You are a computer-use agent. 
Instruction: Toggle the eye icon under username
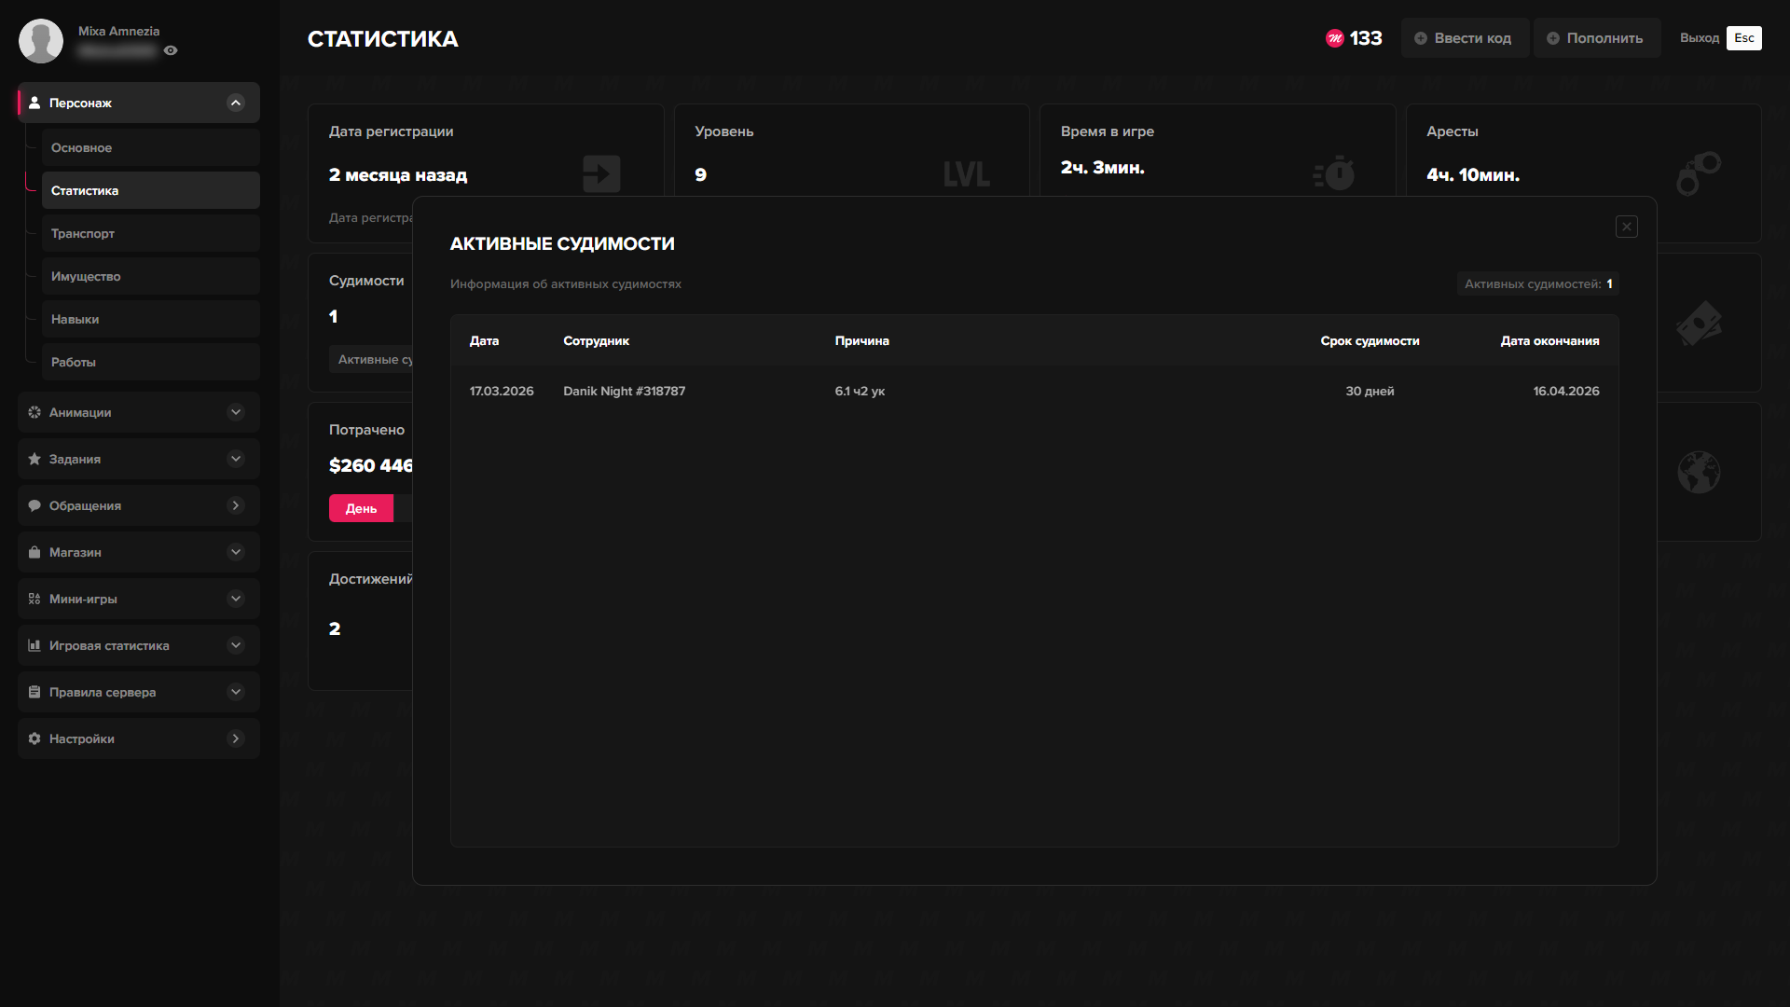(171, 50)
